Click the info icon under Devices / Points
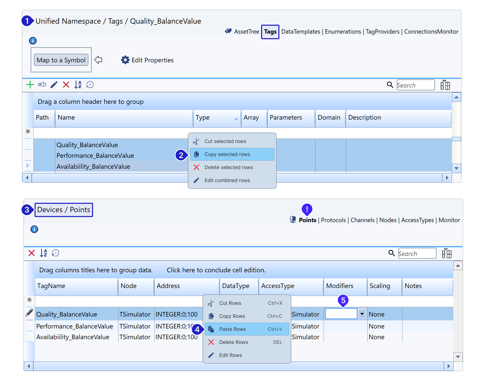Screen dimensions: 483x381 click(x=34, y=229)
